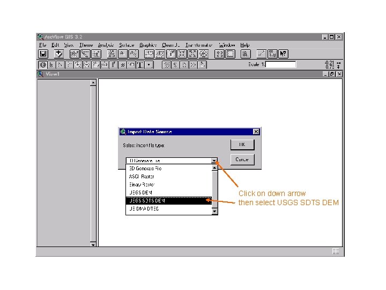The width and height of the screenshot is (386, 290).
Task: Select Binary Raster list entry
Action: click(x=169, y=185)
